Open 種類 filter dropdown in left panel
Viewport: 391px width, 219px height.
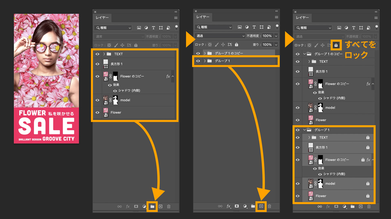click(113, 28)
